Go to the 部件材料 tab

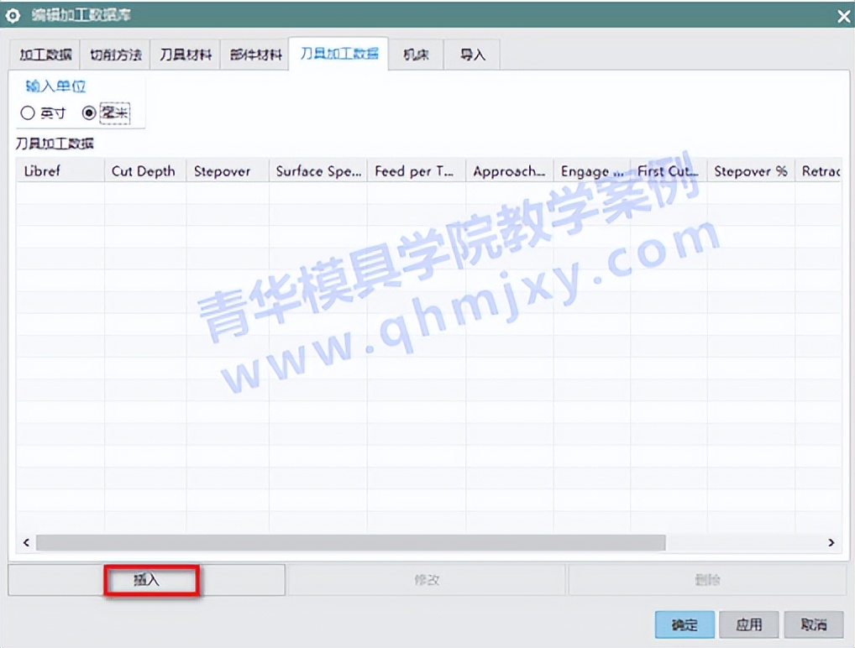[x=255, y=55]
